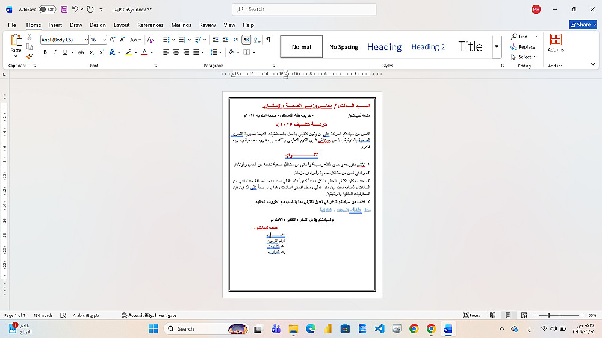Screen dimensions: 602x338
Task: Click Replace in Editing group
Action: 523,47
